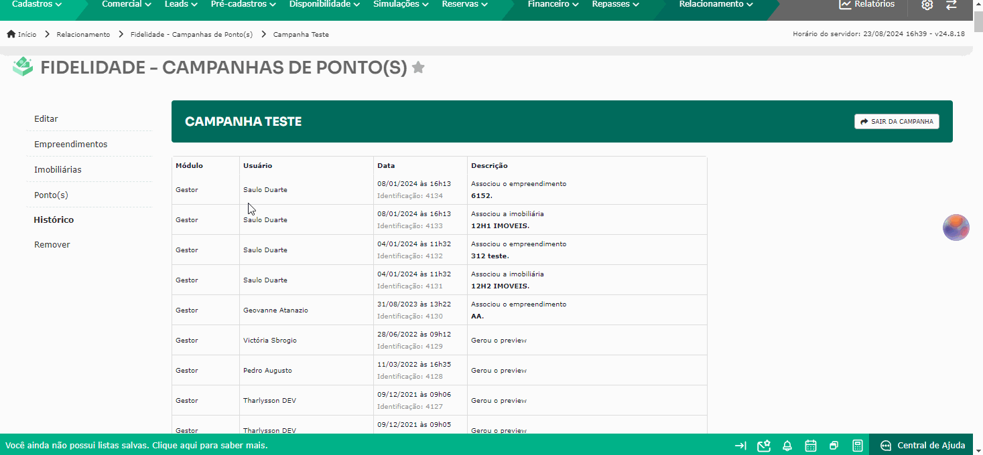Expand the Reservas menu
Image resolution: width=983 pixels, height=455 pixels.
click(464, 4)
